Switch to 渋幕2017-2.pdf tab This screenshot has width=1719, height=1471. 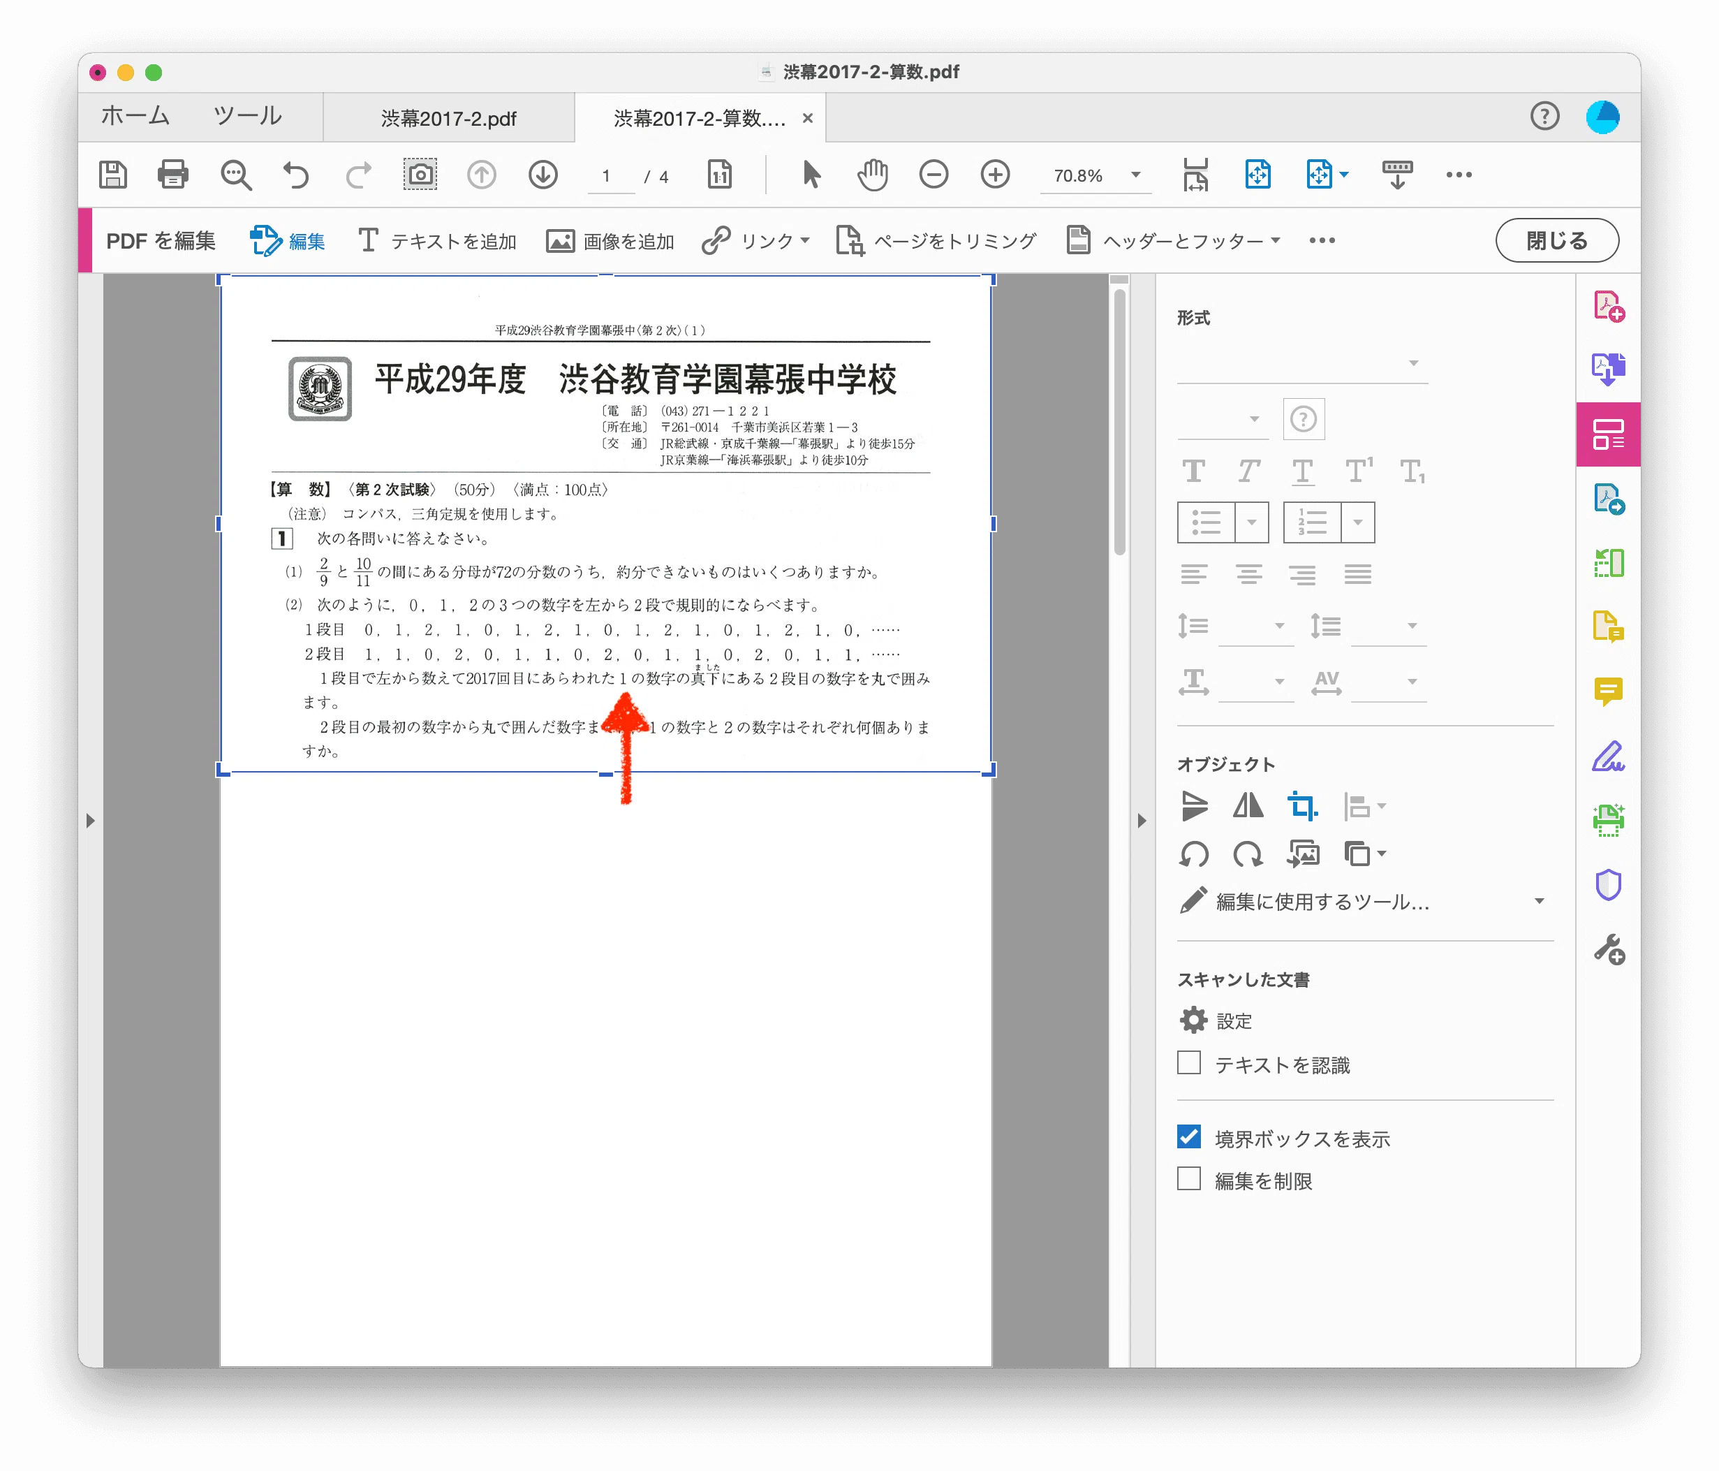pyautogui.click(x=448, y=118)
